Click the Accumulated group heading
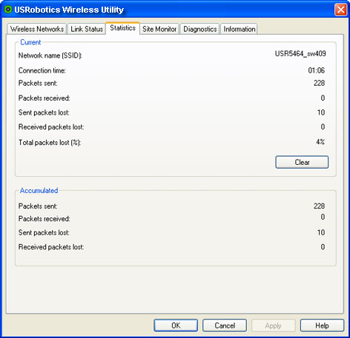The image size is (350, 338). [x=39, y=191]
